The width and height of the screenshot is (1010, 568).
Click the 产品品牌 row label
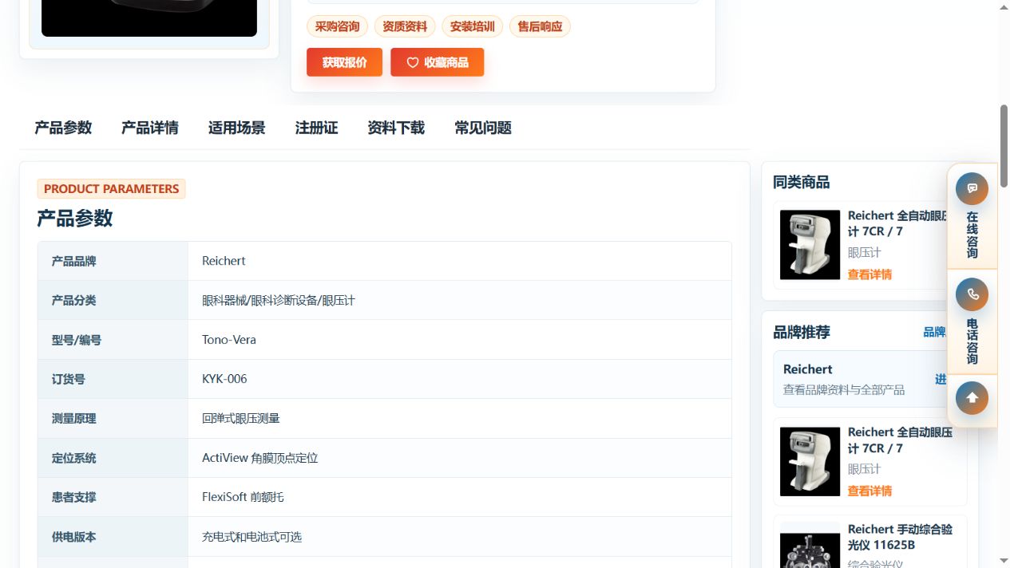tap(74, 261)
